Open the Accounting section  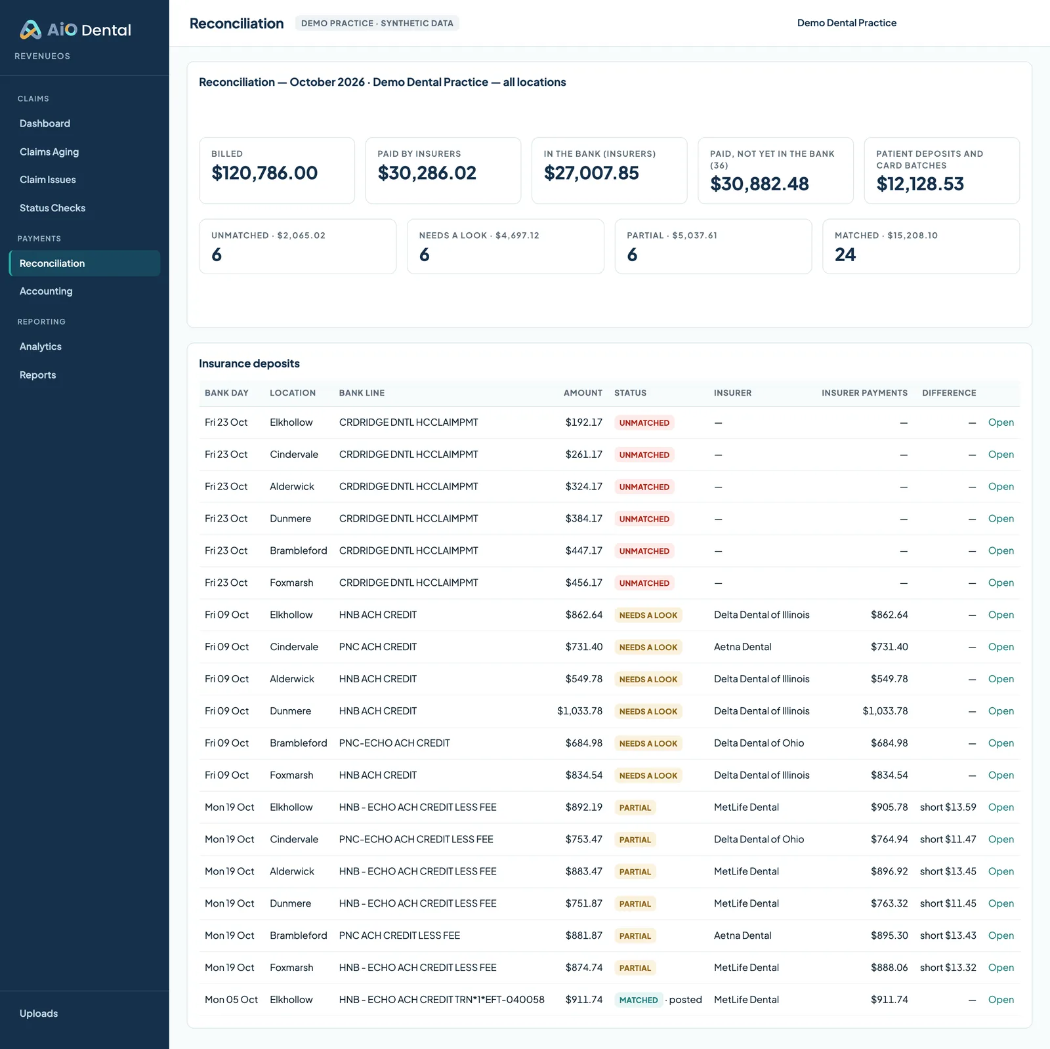(46, 291)
